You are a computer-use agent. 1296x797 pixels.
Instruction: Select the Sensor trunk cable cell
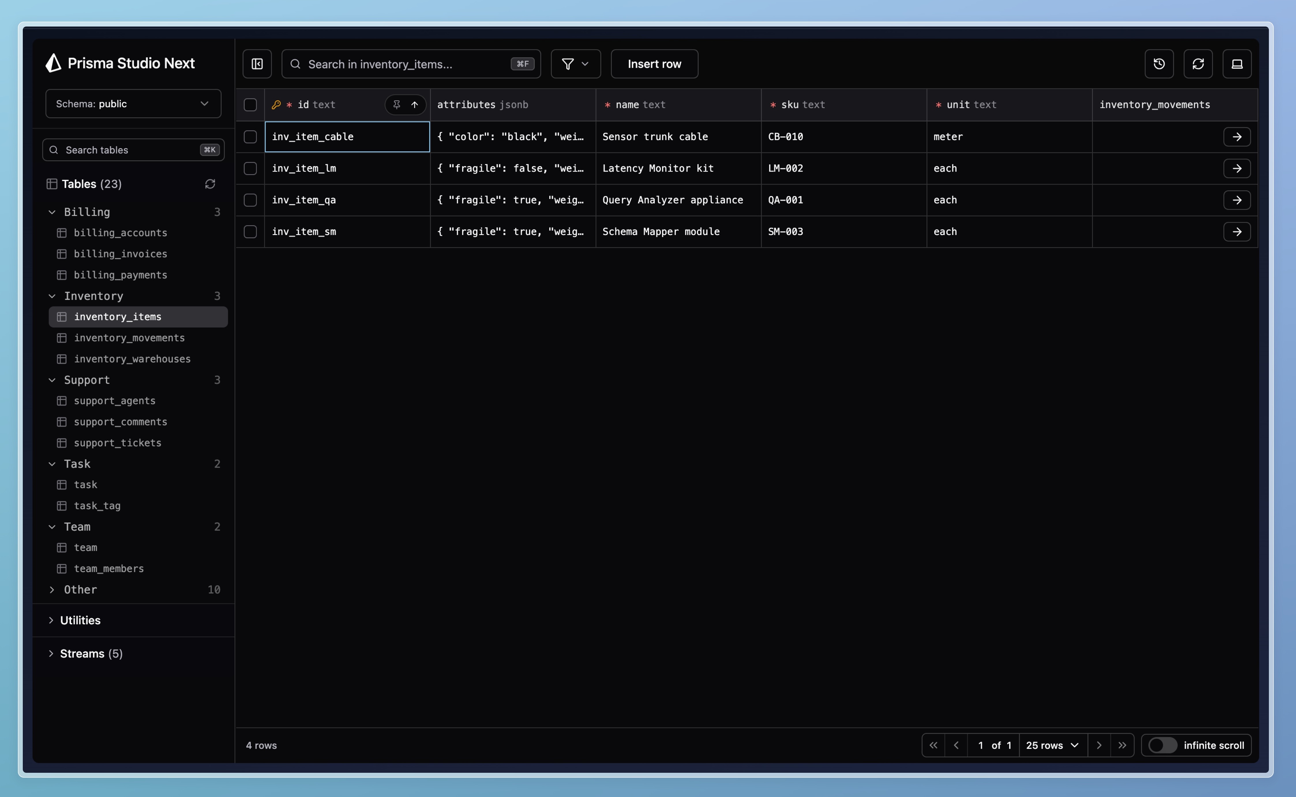(679, 136)
